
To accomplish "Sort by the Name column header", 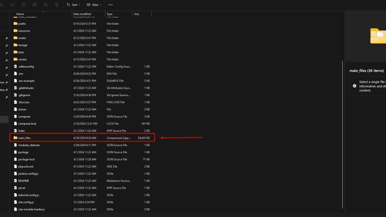I will (20, 14).
